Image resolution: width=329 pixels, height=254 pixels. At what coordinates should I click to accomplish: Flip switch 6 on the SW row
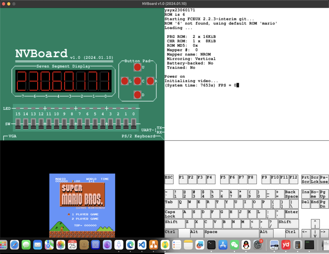(x=87, y=124)
